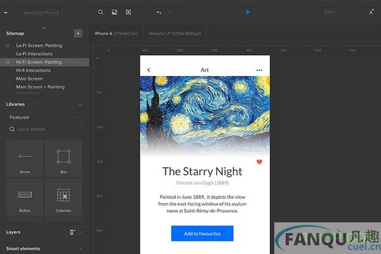Select Vincent van Gogh (1889) subtitle
This screenshot has width=381, height=254.
click(x=202, y=183)
